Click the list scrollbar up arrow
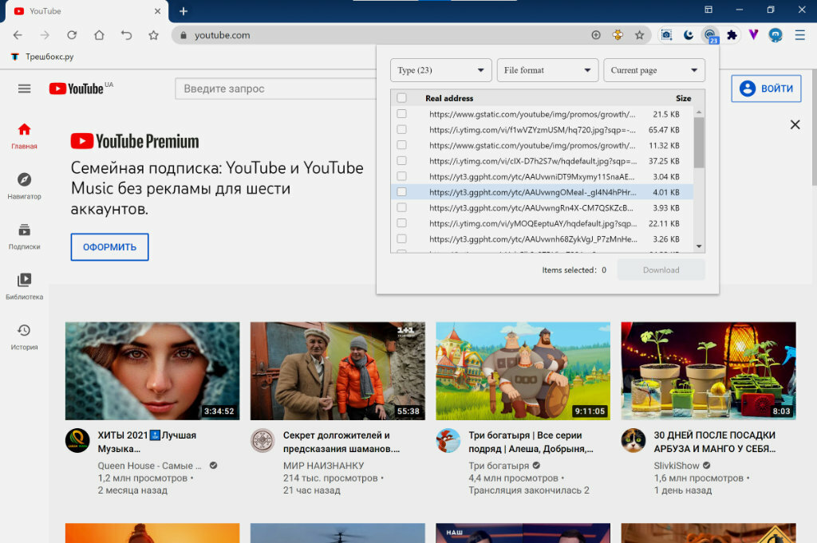 coord(699,112)
